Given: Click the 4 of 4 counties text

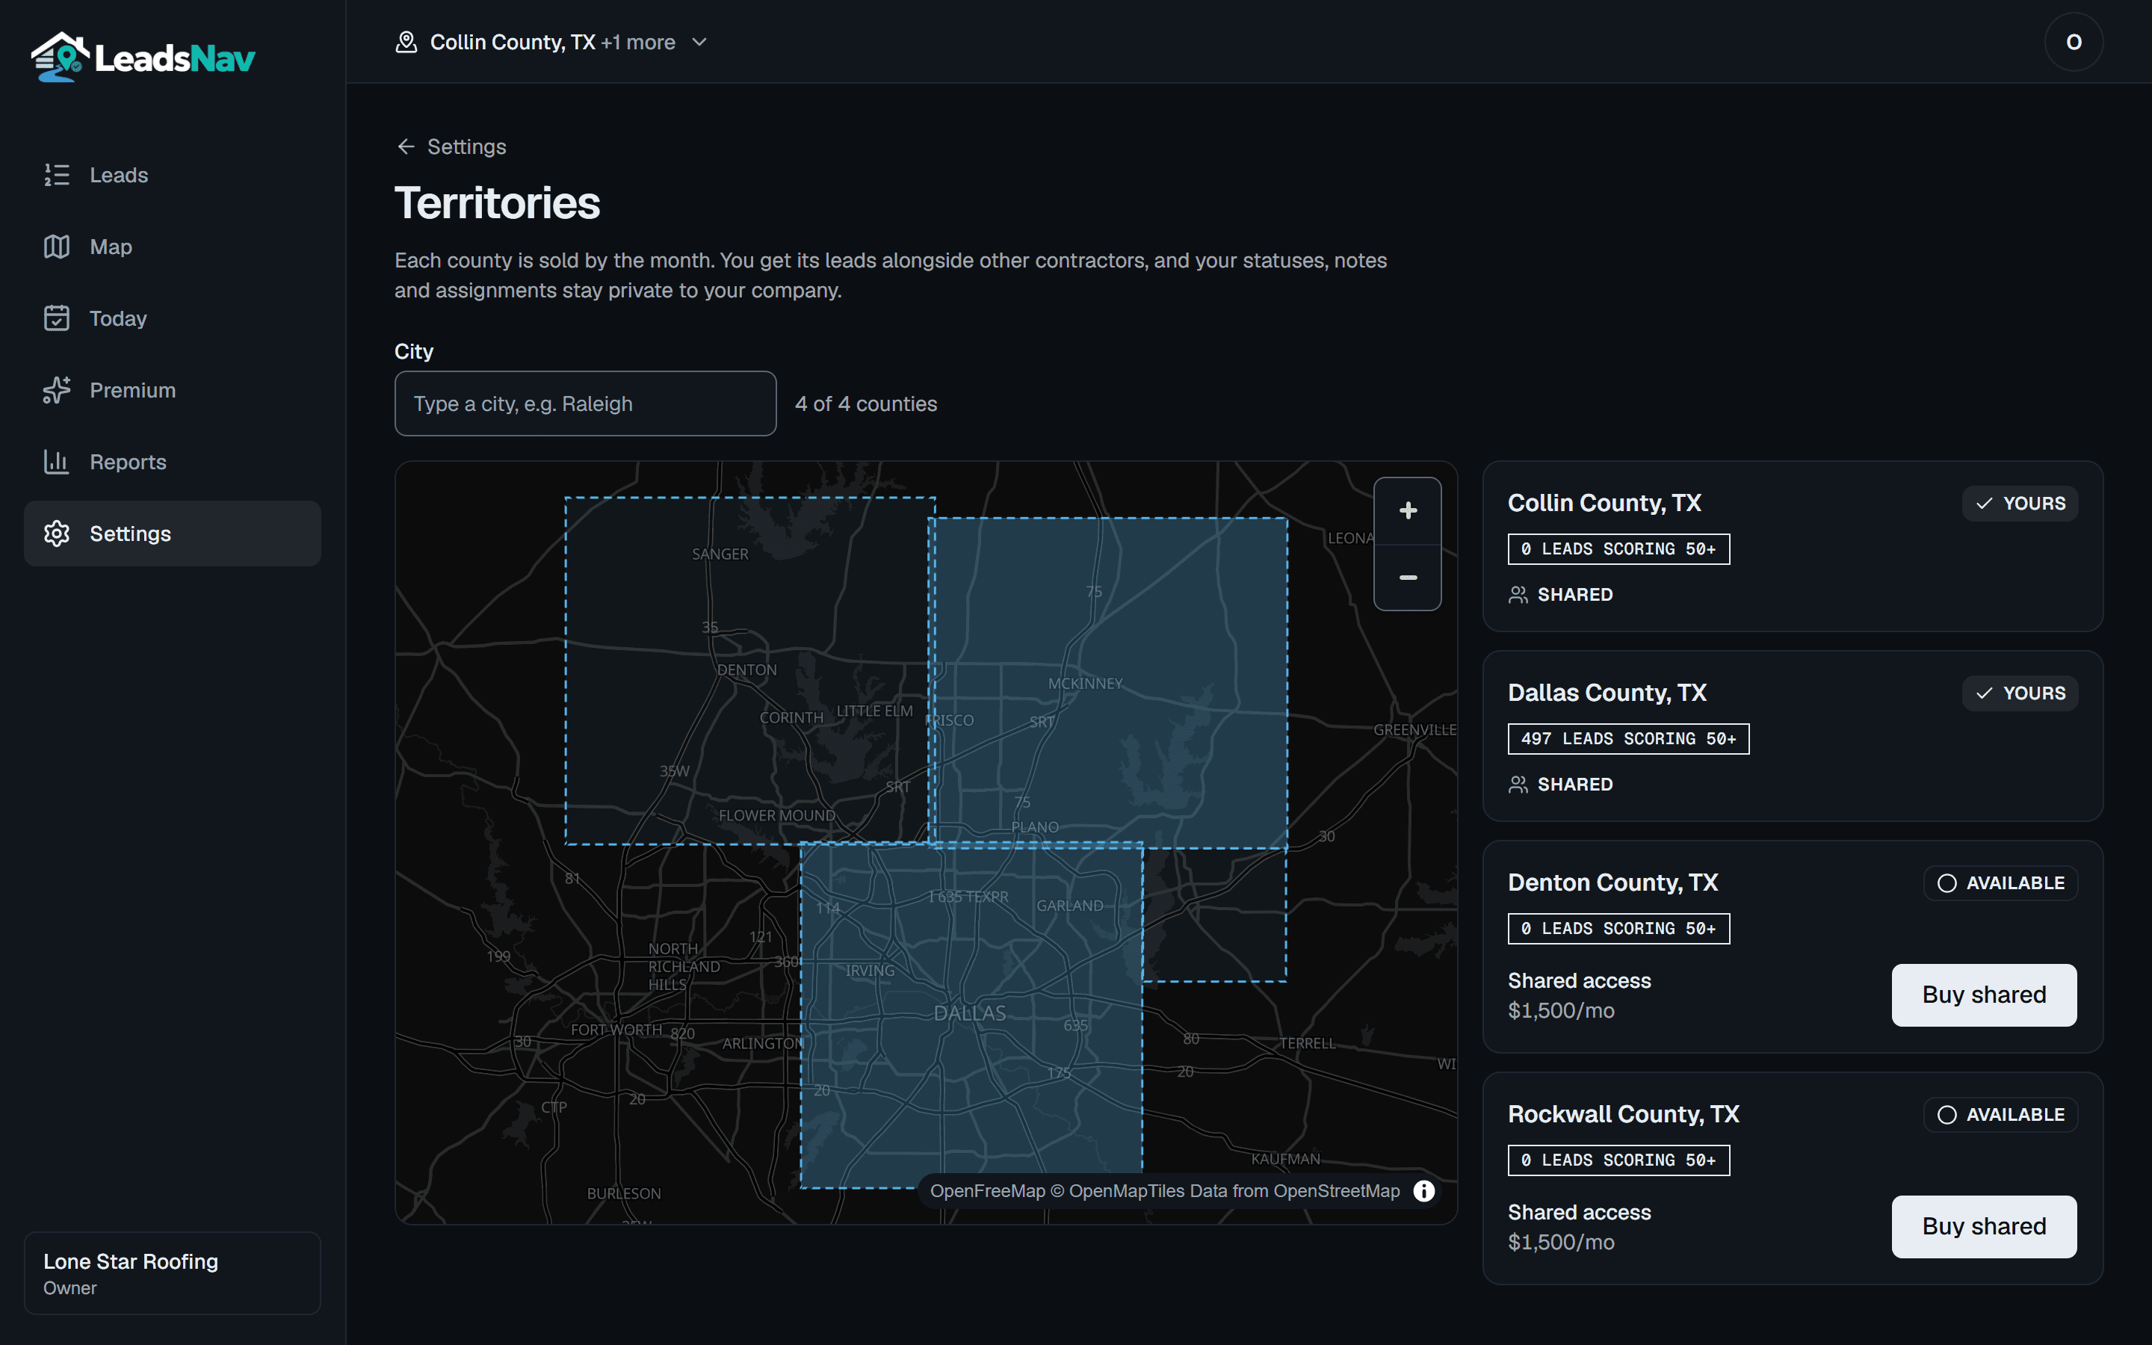Looking at the screenshot, I should click(x=866, y=403).
